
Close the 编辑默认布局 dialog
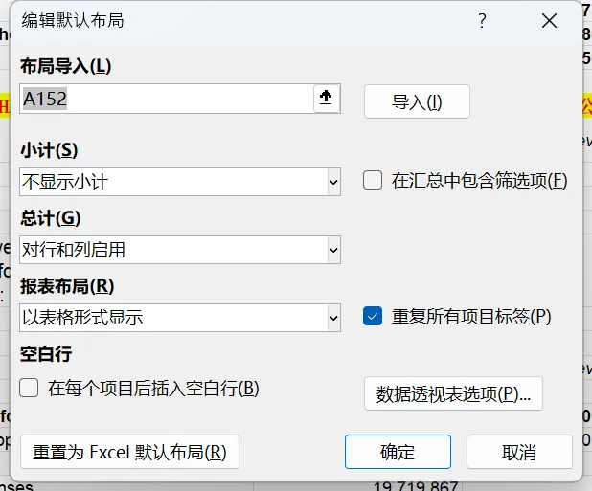tap(549, 20)
